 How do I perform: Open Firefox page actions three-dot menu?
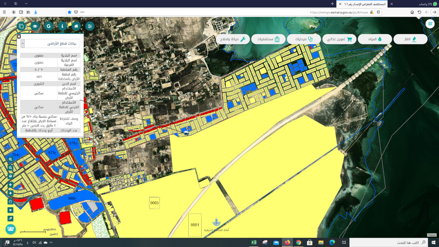[x=82, y=12]
